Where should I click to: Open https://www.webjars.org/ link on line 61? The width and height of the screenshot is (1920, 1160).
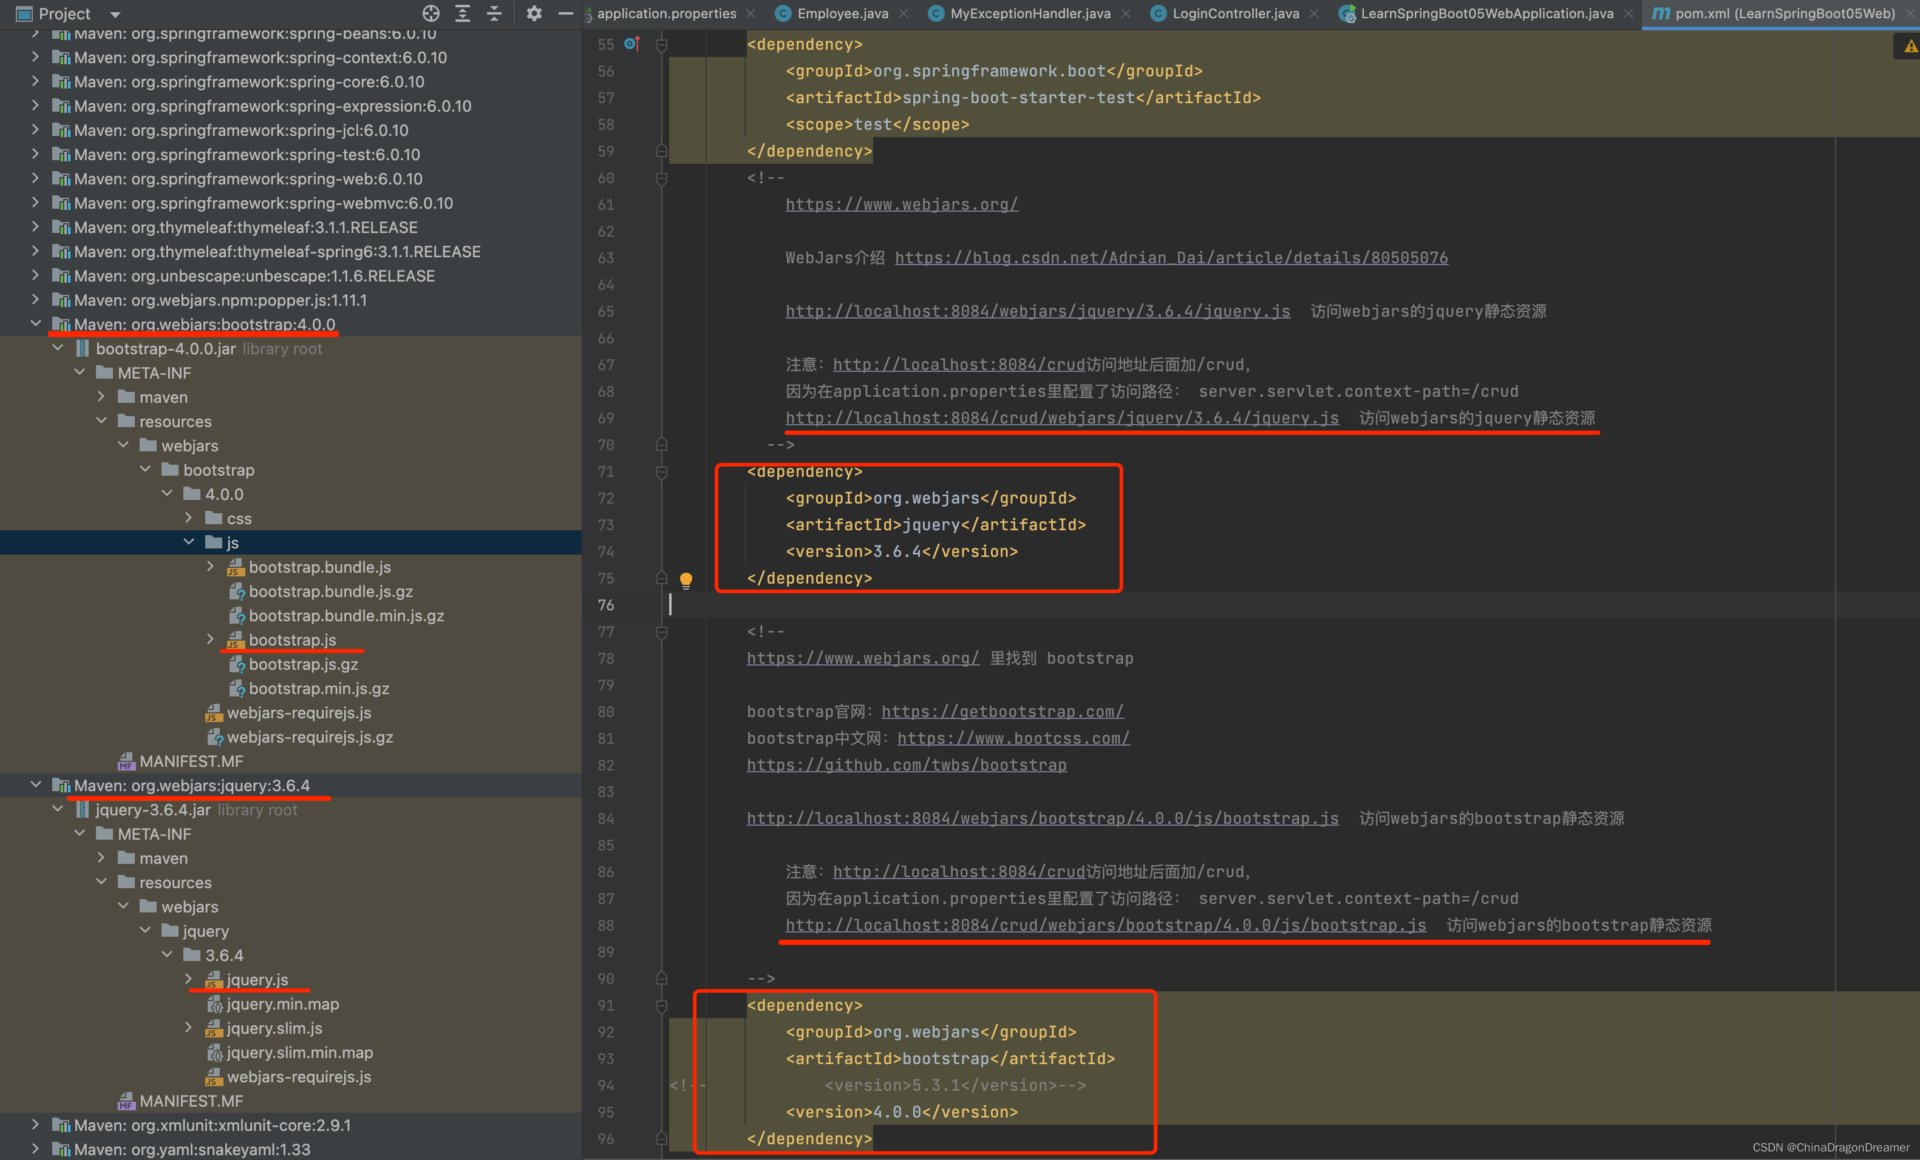point(902,204)
